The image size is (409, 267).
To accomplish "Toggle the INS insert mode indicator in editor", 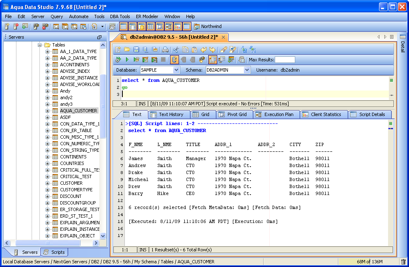I will (x=142, y=104).
